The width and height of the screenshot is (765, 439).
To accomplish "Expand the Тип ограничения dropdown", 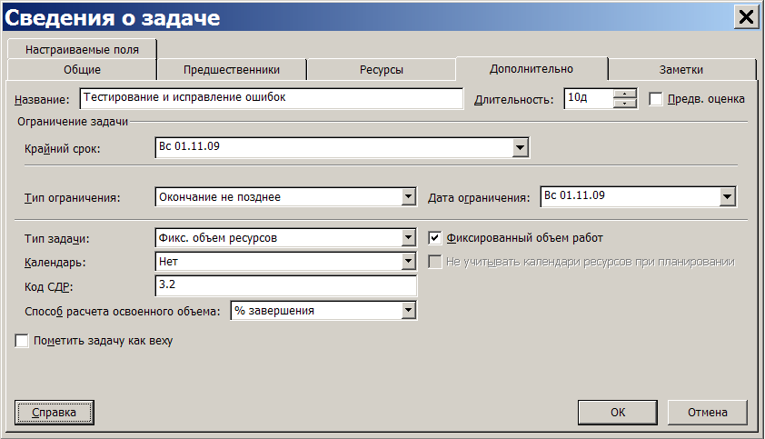I will pyautogui.click(x=408, y=197).
